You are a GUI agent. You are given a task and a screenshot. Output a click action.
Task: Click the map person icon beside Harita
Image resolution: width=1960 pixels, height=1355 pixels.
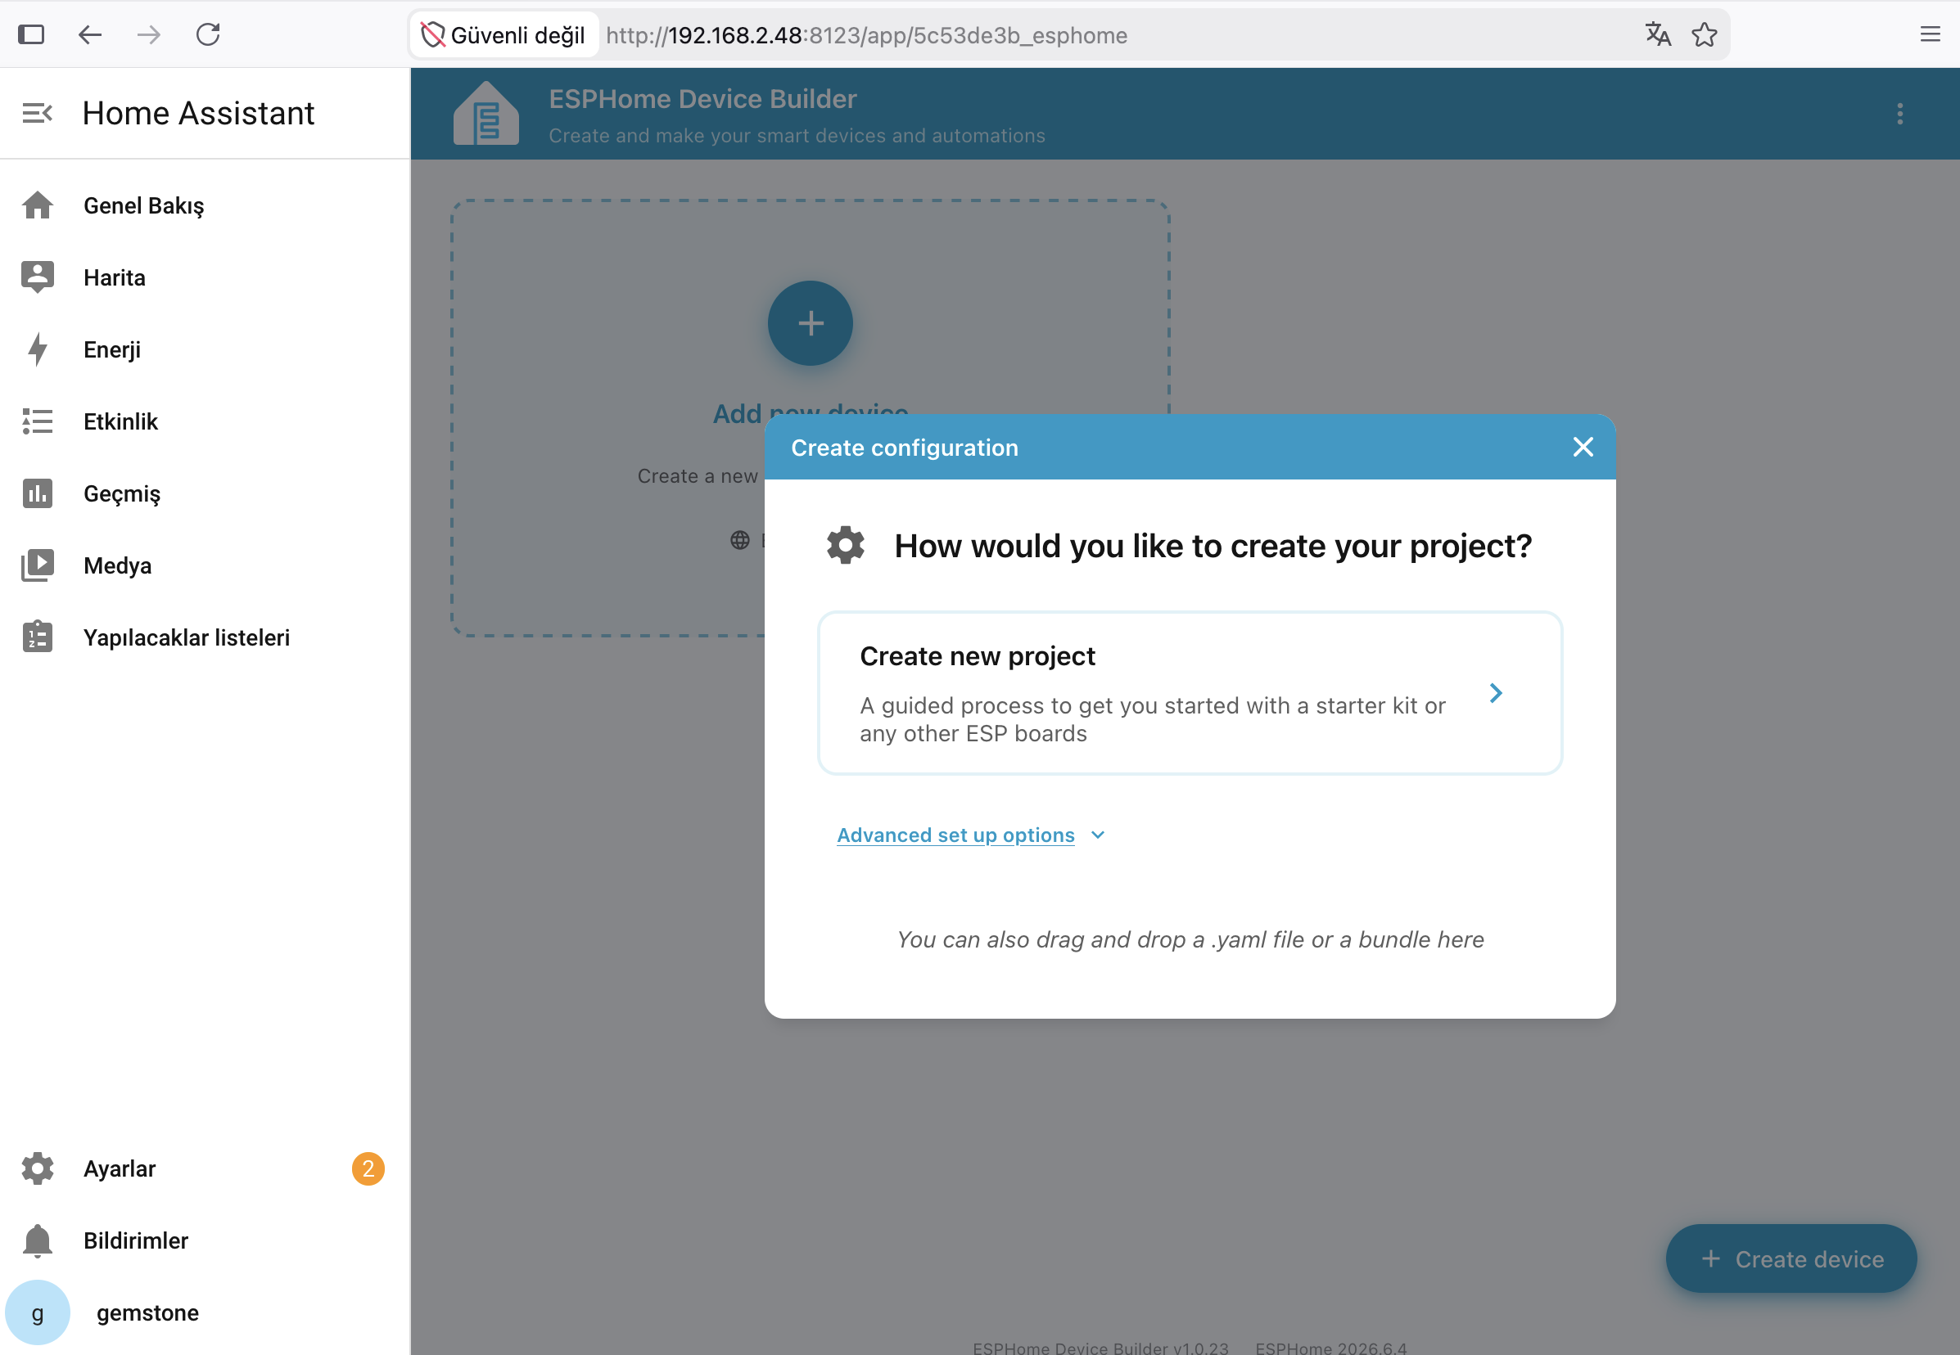[38, 277]
